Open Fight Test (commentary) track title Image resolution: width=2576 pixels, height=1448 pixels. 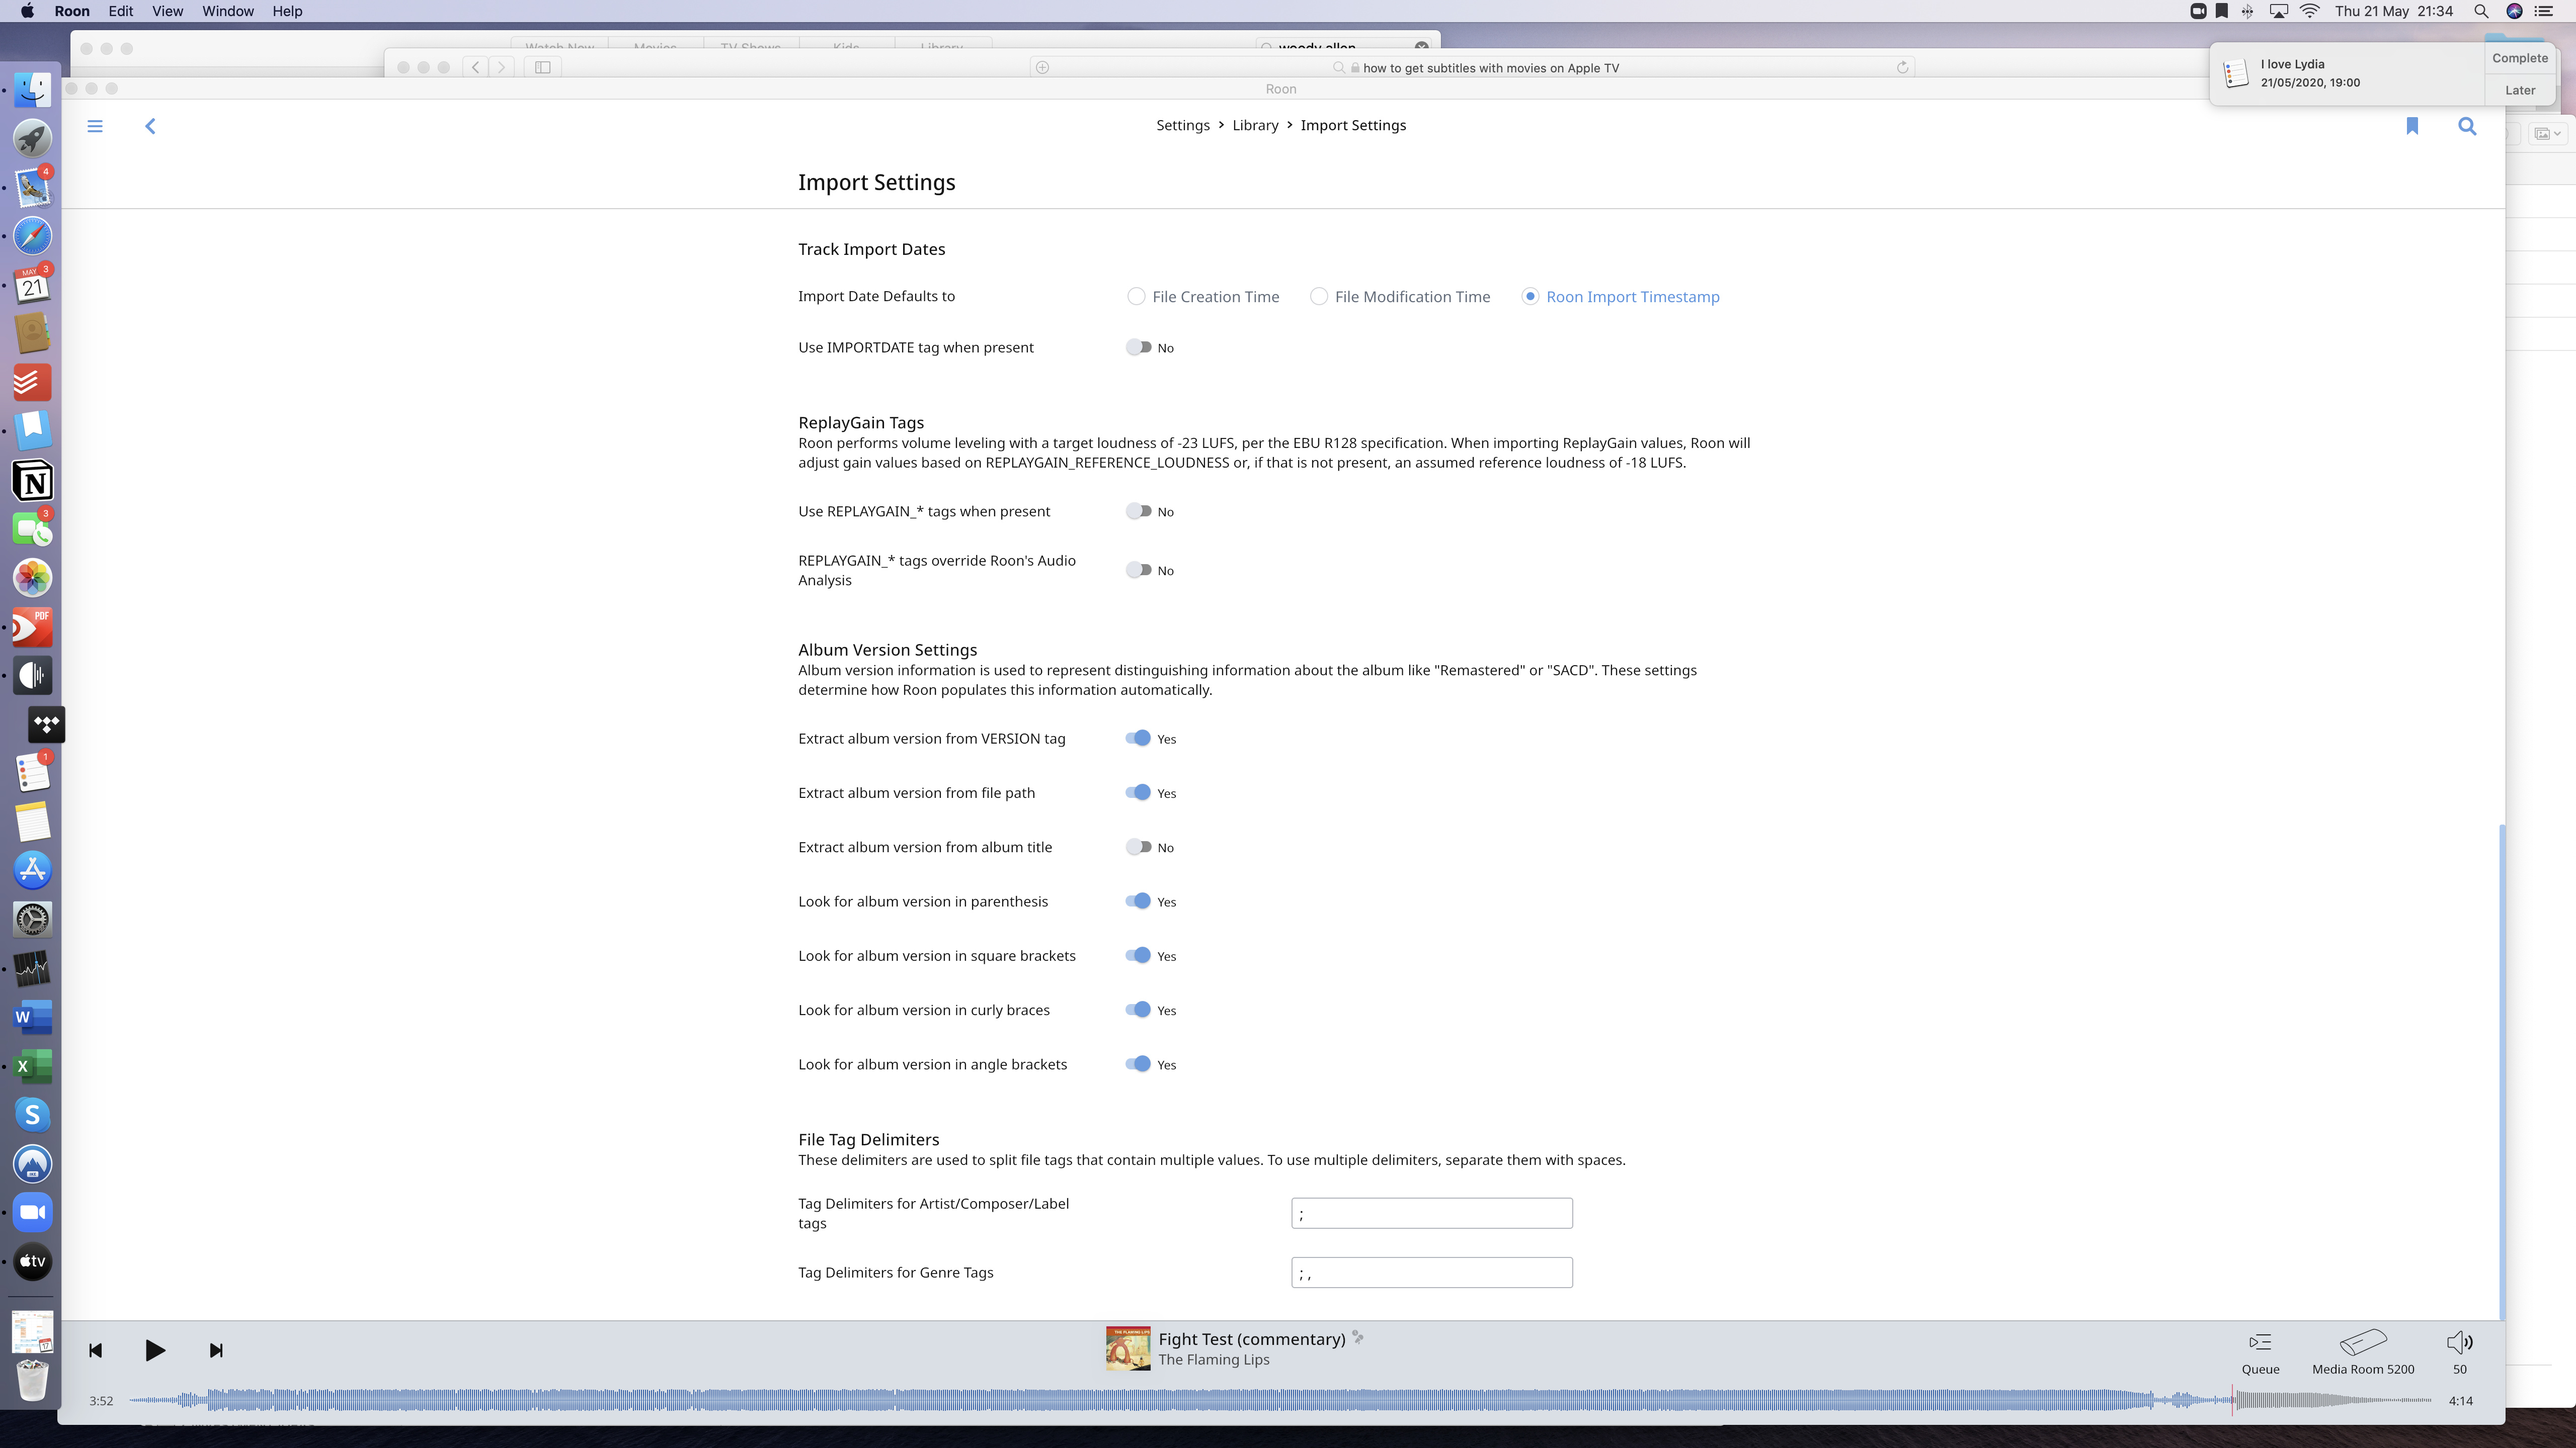click(1252, 1339)
